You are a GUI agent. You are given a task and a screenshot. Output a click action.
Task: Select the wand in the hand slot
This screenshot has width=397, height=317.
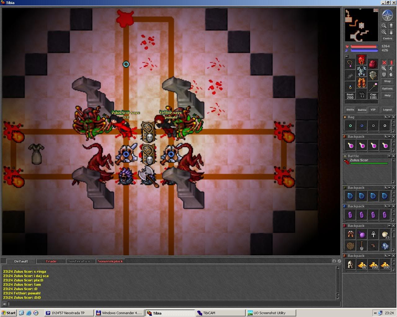(373, 87)
